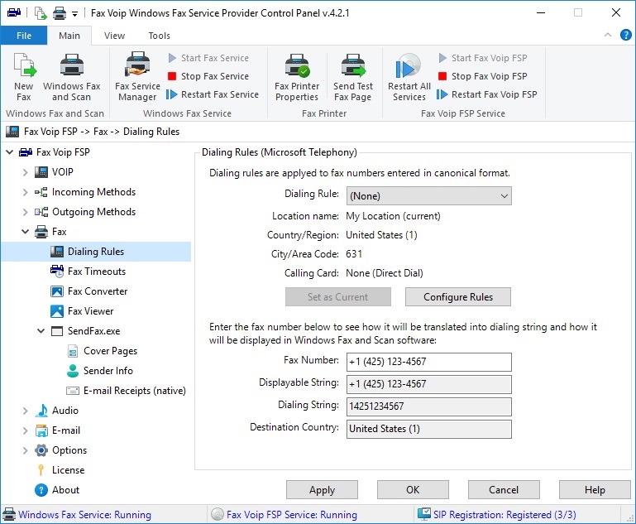Image resolution: width=636 pixels, height=524 pixels.
Task: Collapse the Fax Voip FSP root node
Action: [9, 152]
